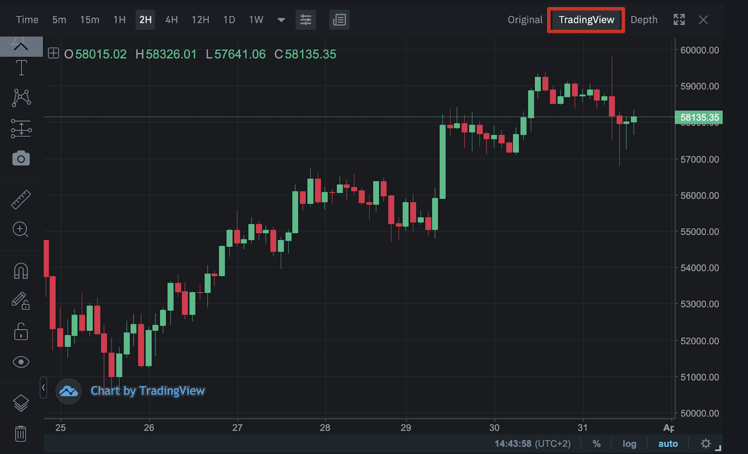The width and height of the screenshot is (748, 454).
Task: Open additional timeframe dropdown arrow
Action: [280, 20]
